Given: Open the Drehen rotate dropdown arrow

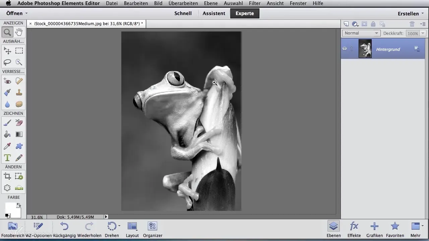Looking at the screenshot, I should tap(119, 227).
